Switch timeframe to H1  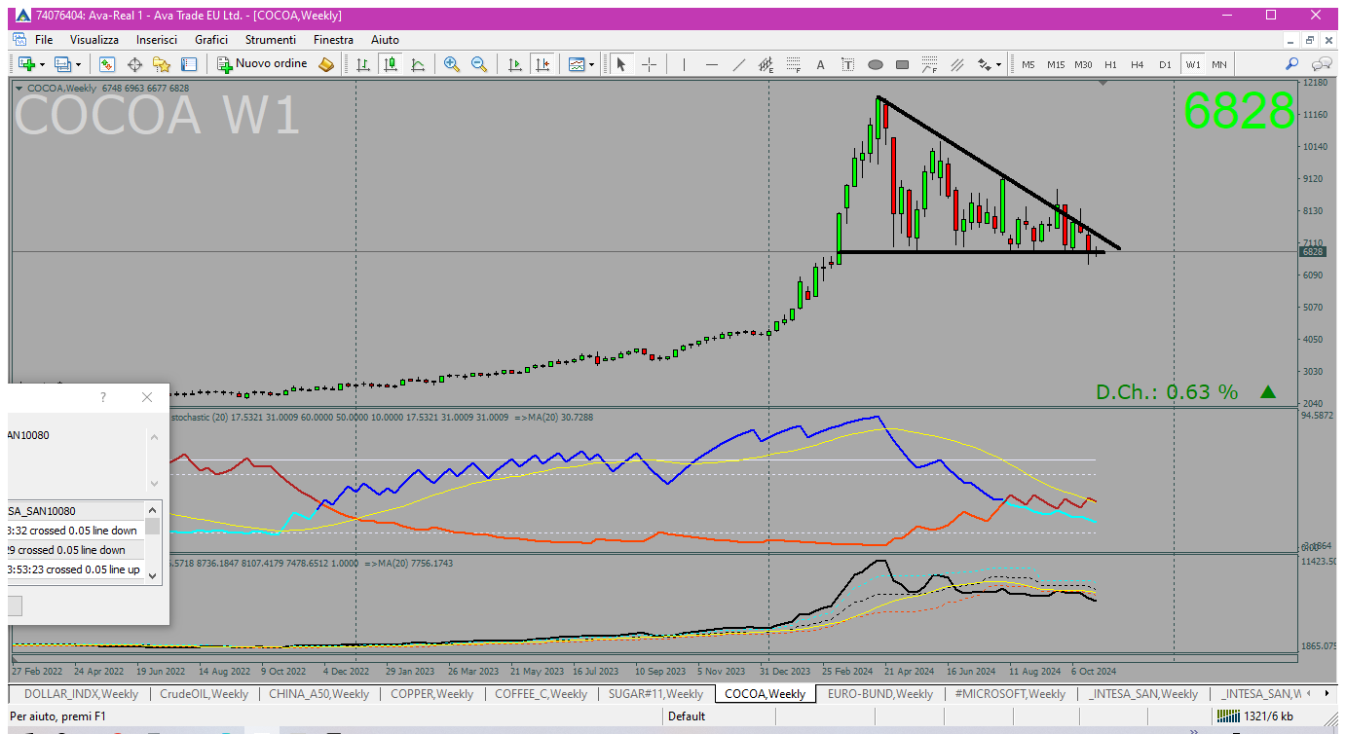(1110, 64)
